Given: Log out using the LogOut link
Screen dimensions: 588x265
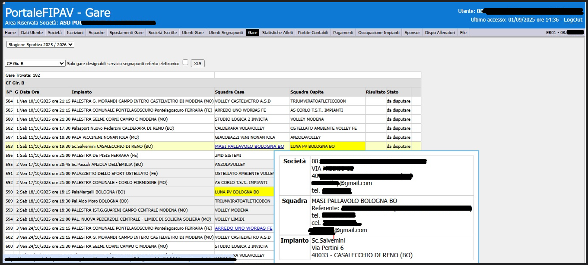Looking at the screenshot, I should pos(573,20).
